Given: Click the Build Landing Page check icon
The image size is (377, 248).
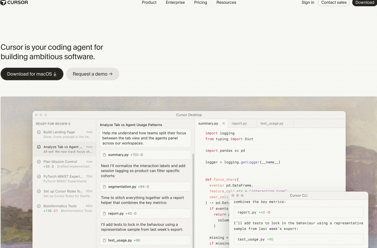Looking at the screenshot, I should click(x=39, y=132).
